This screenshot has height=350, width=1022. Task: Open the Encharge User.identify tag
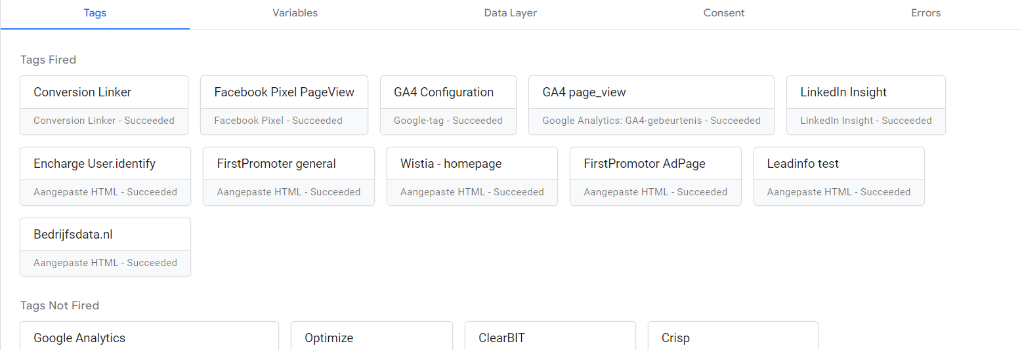point(105,176)
